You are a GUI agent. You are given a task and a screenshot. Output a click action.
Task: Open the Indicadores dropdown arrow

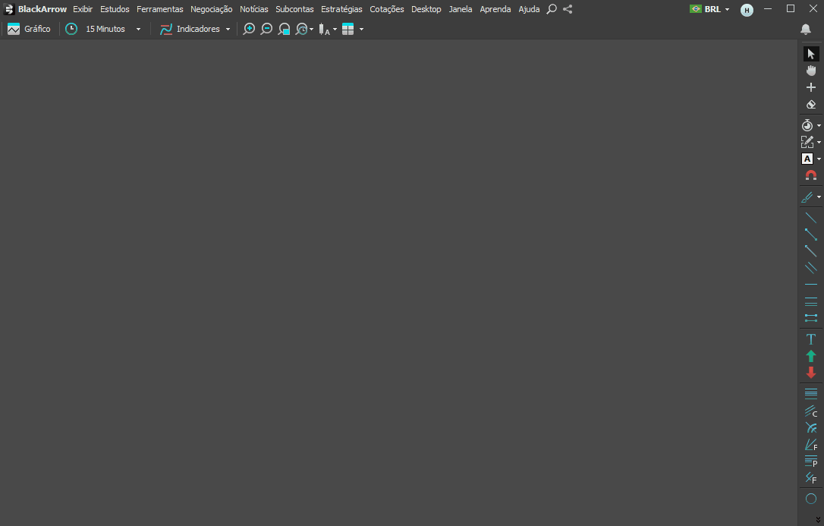[x=228, y=29]
